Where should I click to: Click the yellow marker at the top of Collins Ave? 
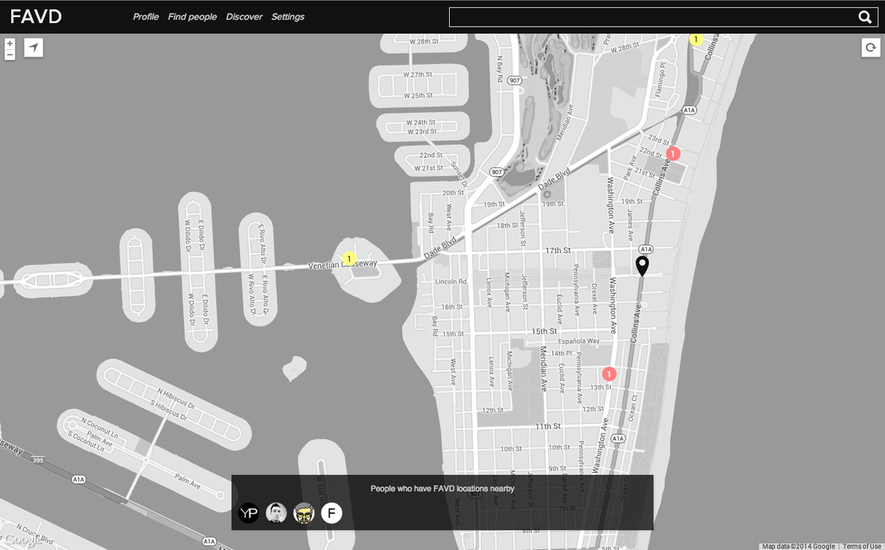(x=695, y=40)
